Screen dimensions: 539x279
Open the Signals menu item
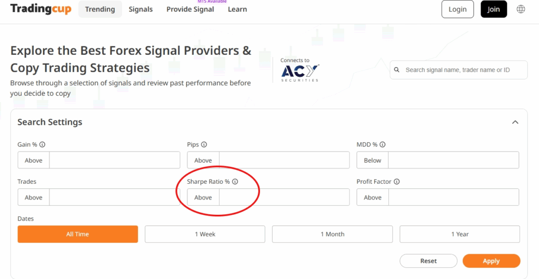[x=141, y=9]
